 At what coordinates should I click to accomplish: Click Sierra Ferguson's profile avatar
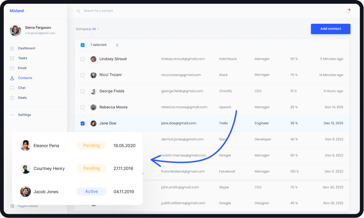pyautogui.click(x=15, y=30)
